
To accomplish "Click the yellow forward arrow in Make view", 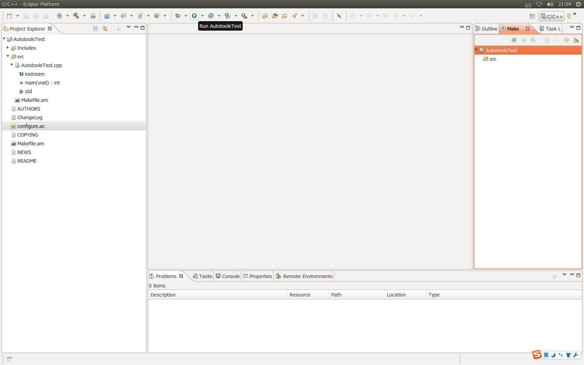I will tap(567, 40).
